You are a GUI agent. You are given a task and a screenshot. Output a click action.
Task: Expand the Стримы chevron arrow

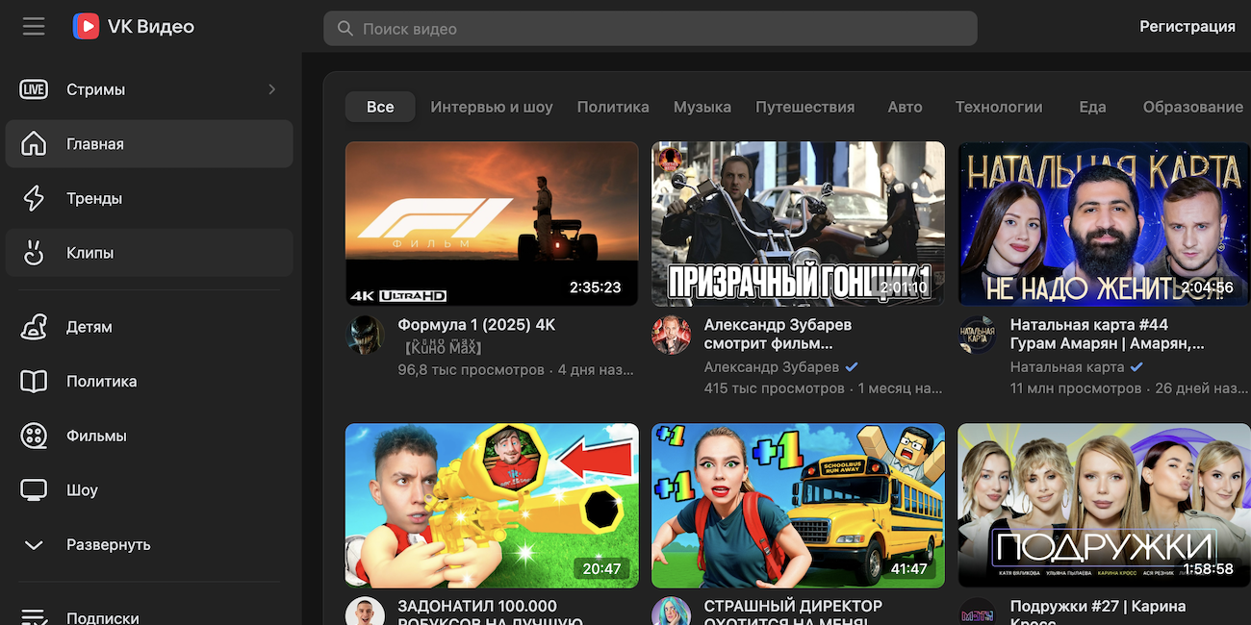(x=272, y=89)
